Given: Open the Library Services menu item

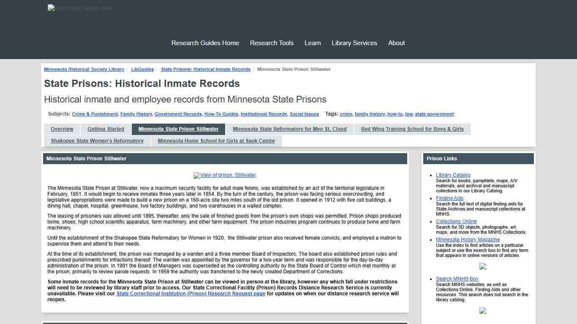Looking at the screenshot, I should click(354, 43).
